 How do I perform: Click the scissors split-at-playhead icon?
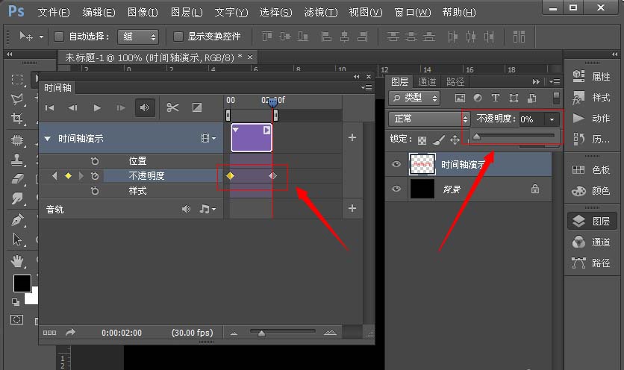[x=172, y=107]
